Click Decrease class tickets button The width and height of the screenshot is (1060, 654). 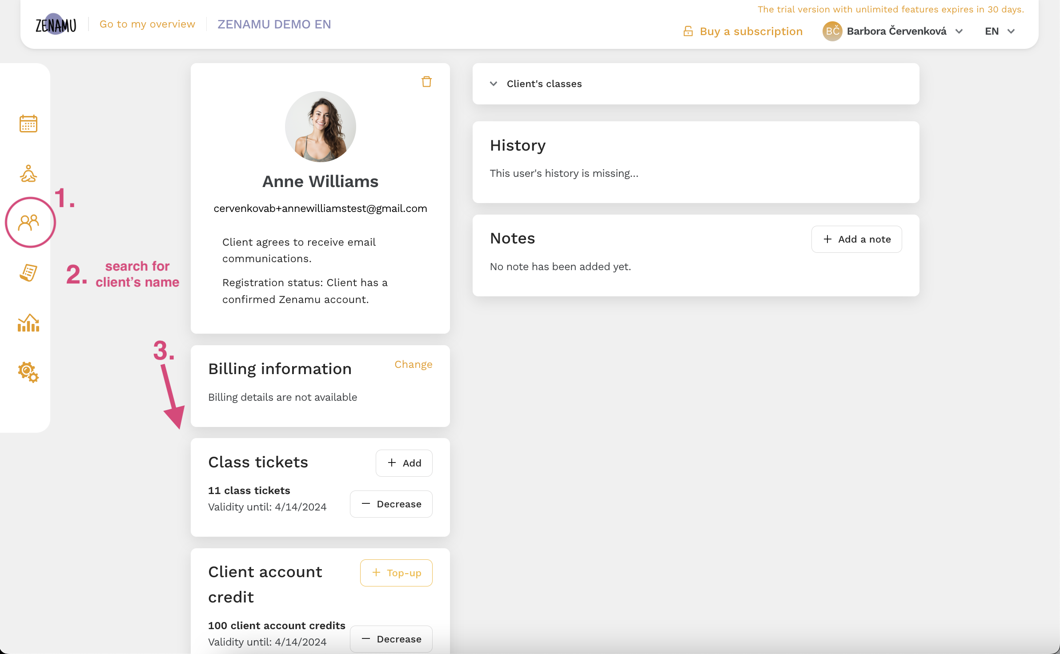point(391,504)
